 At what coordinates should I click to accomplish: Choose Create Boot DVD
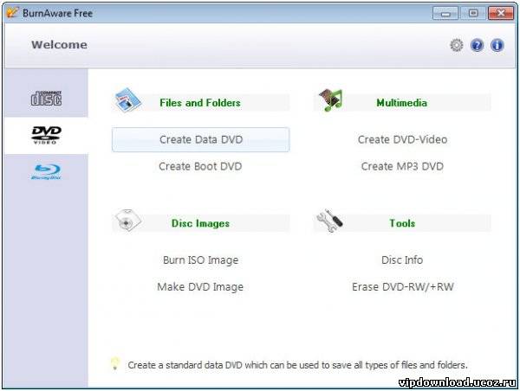pos(200,167)
